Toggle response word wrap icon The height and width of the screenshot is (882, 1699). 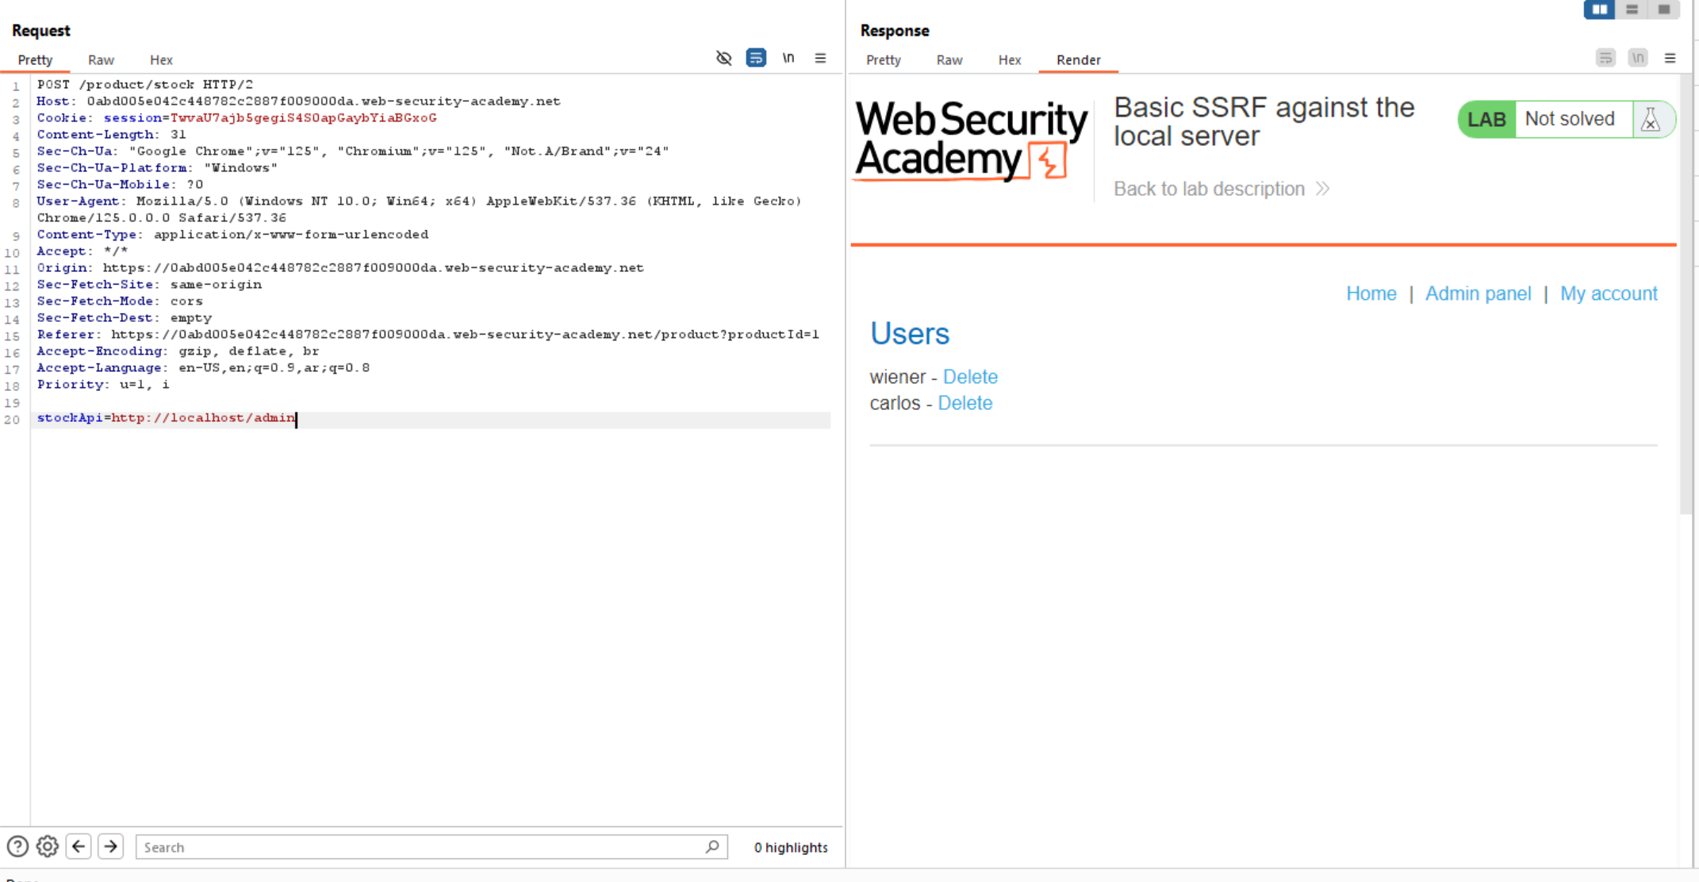[1605, 58]
